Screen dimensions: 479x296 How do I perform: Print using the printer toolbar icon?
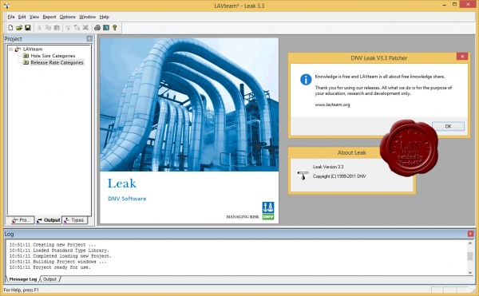pos(97,28)
